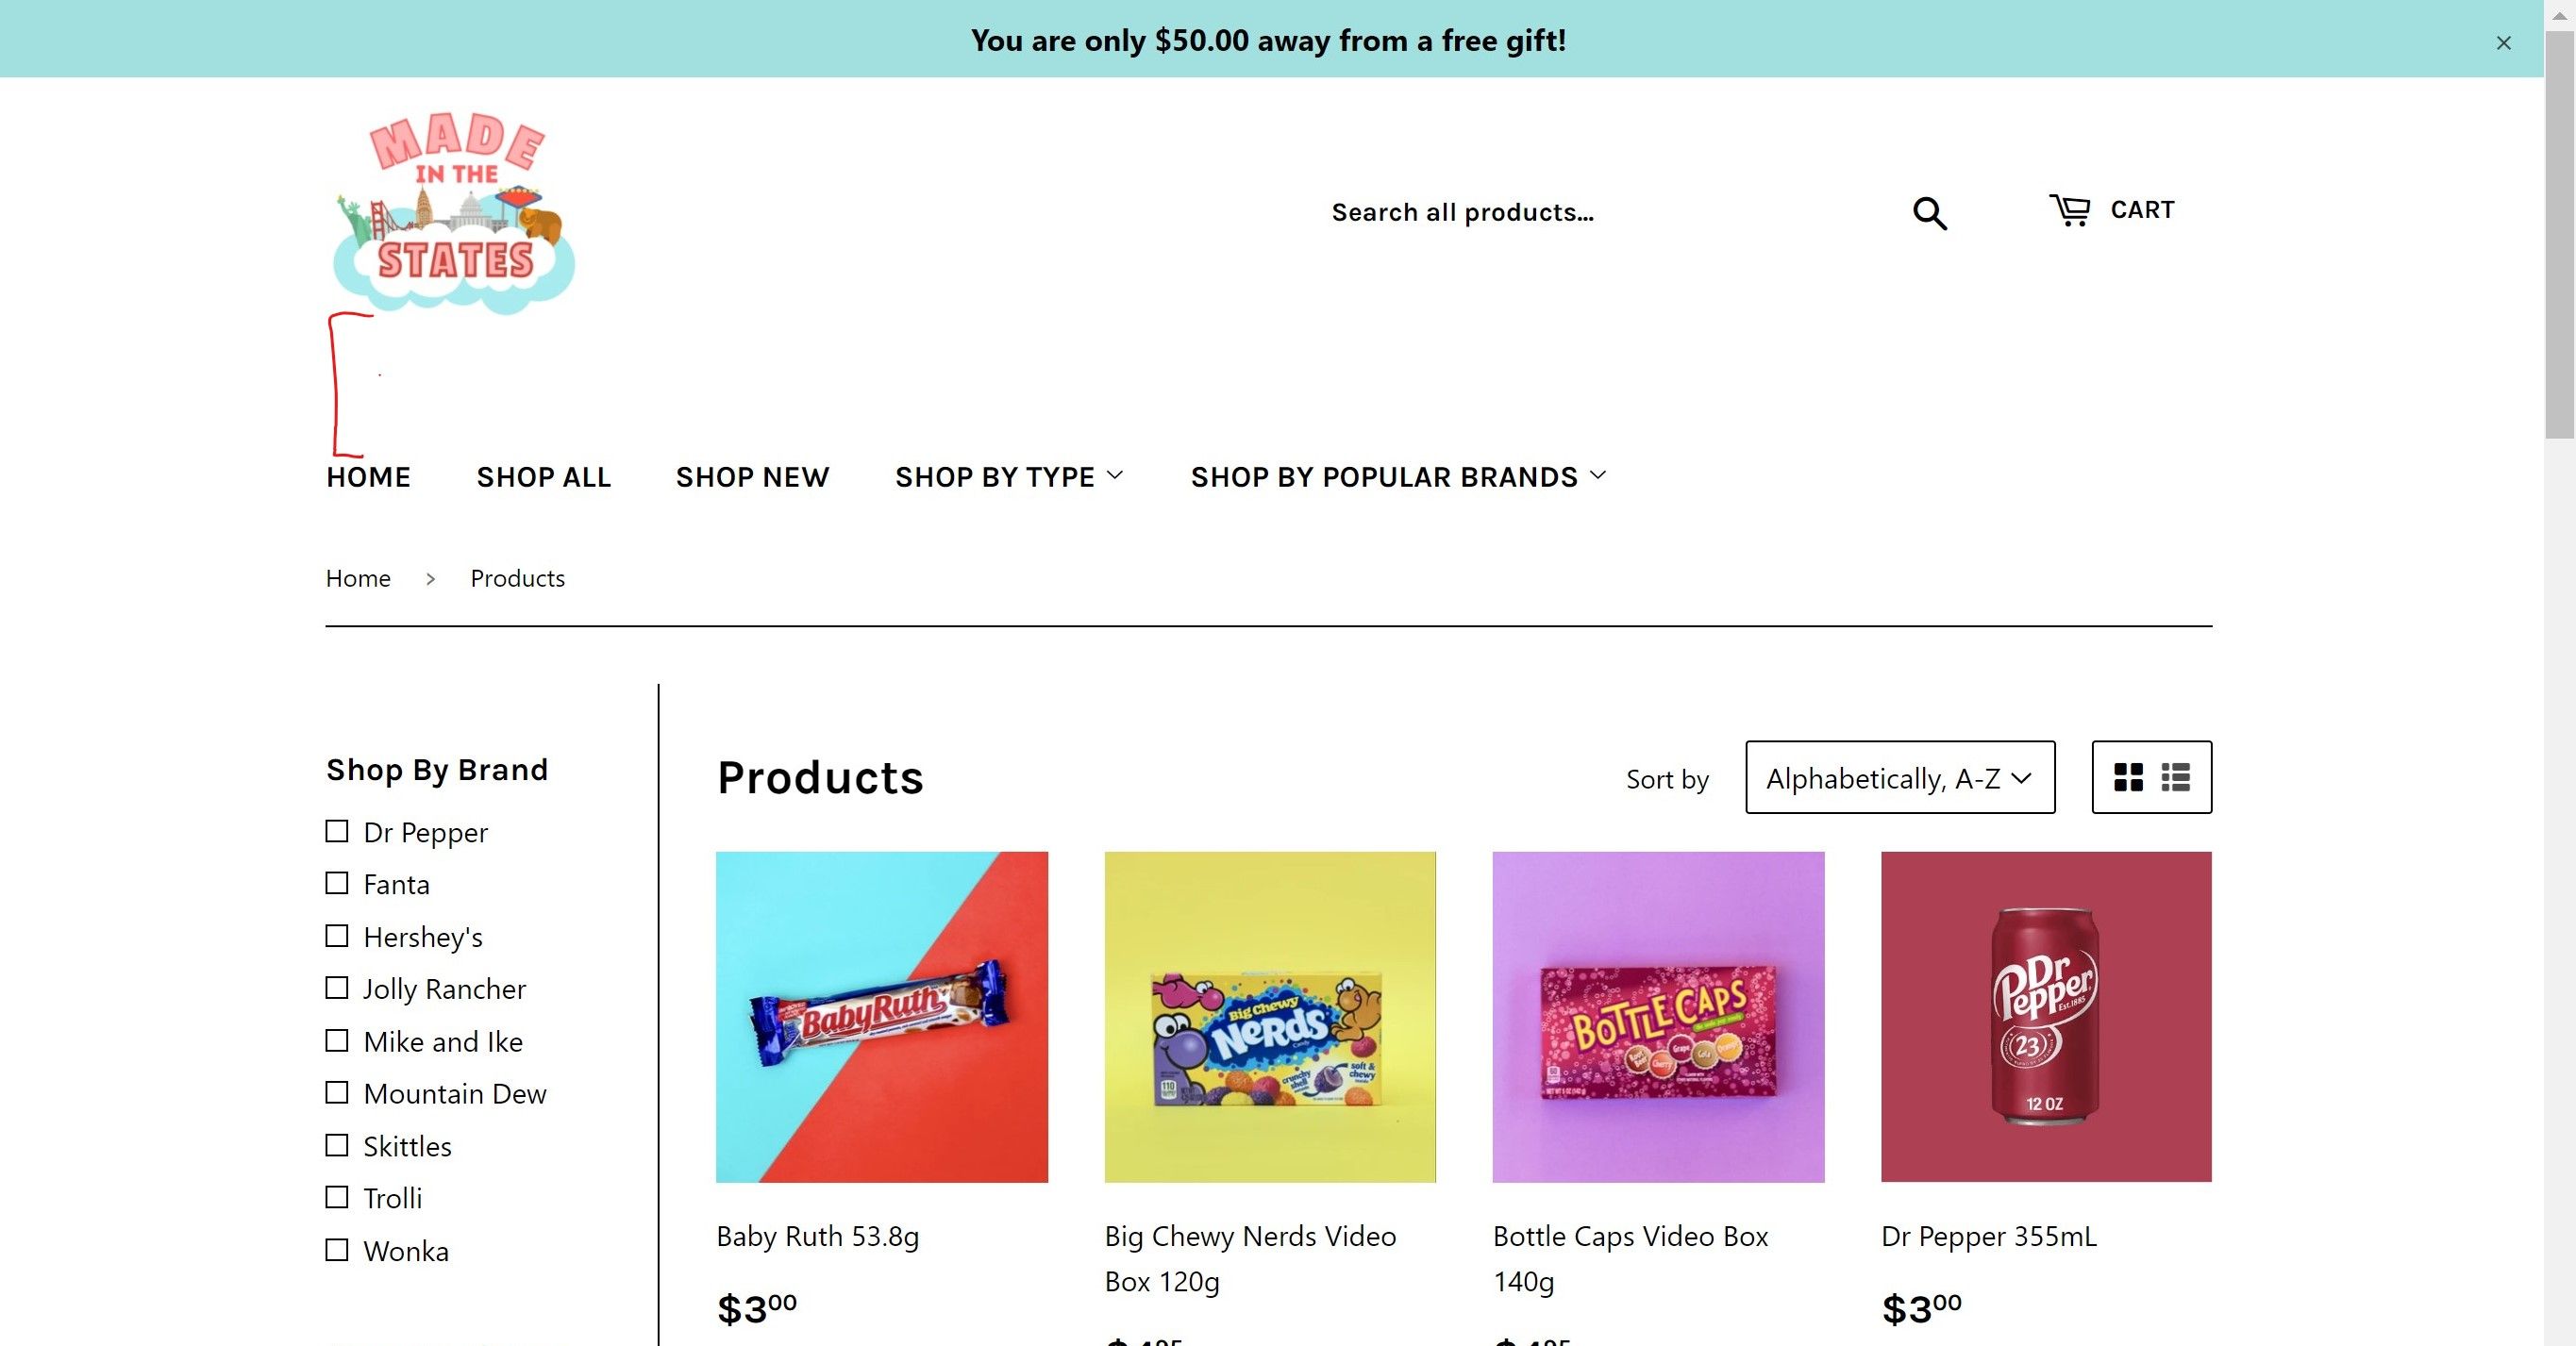The height and width of the screenshot is (1346, 2576).
Task: Switch to list view layout
Action: point(2175,777)
